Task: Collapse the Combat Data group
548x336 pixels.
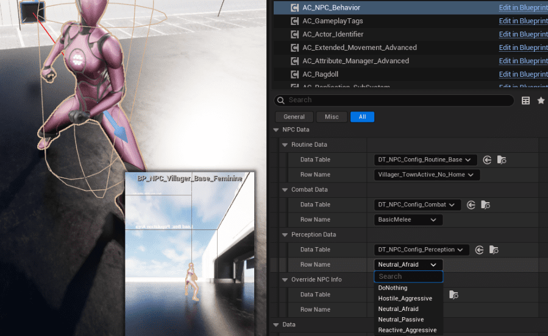Action: click(285, 190)
